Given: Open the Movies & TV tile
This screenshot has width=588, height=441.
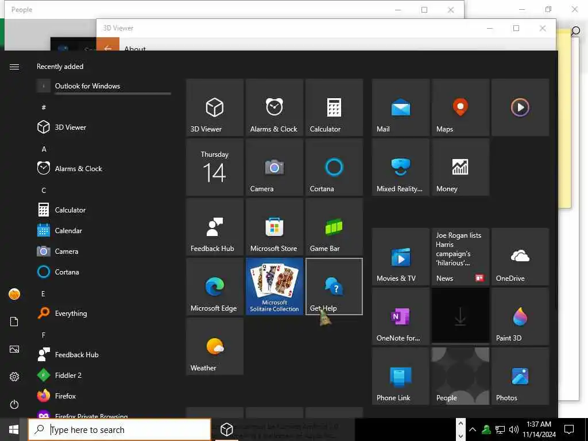Looking at the screenshot, I should coord(400,257).
